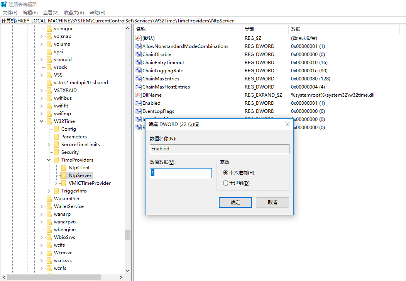Click the WacomPen folder icon
Image resolution: width=406 pixels, height=281 pixels.
pos(49,199)
